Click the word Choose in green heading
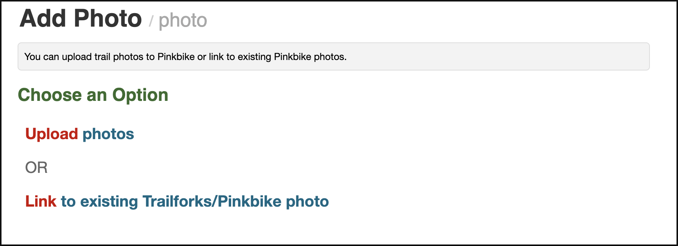678x246 pixels. pos(50,95)
